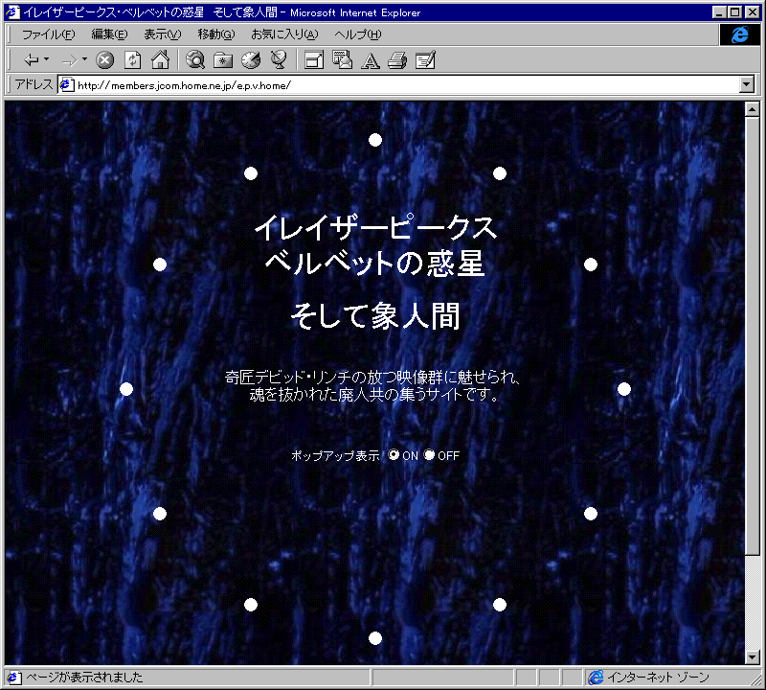Open the History toolbar icon

251,60
